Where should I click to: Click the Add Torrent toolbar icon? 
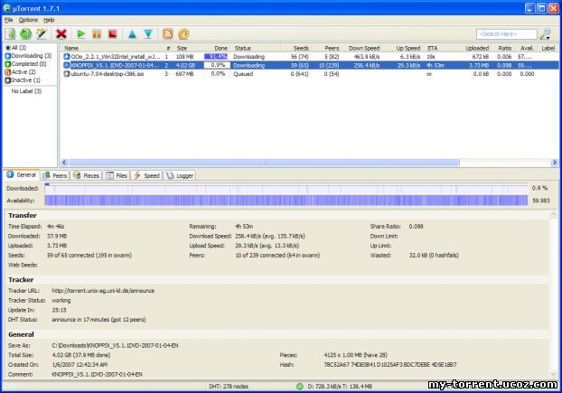(x=11, y=34)
